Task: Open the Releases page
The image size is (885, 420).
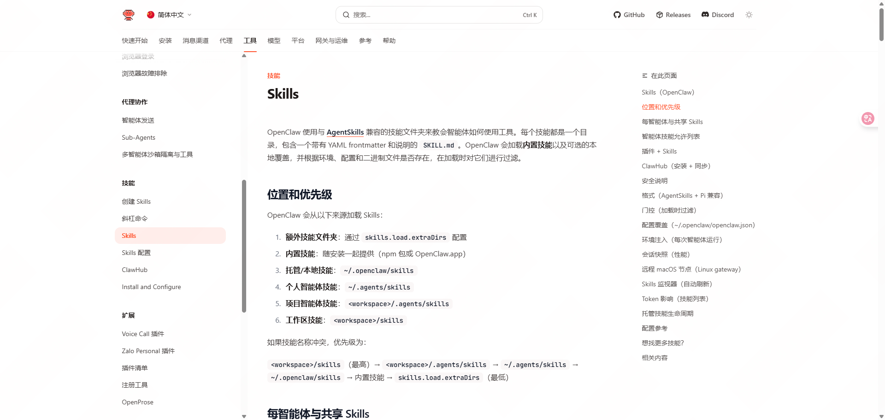Action: tap(673, 14)
